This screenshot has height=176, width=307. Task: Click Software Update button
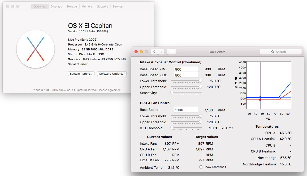(x=112, y=74)
